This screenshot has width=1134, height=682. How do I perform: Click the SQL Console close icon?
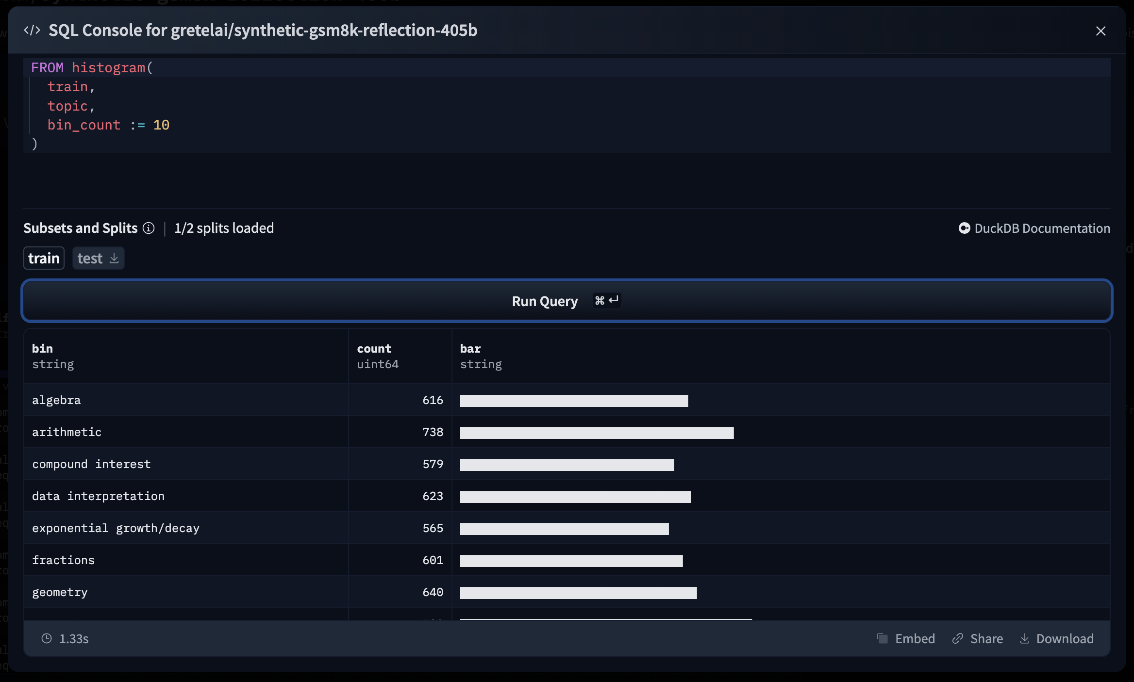pos(1101,30)
